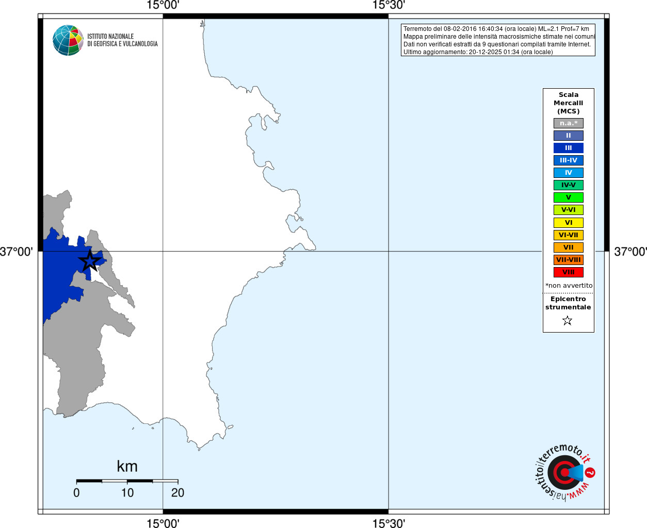Select the bright green V legend swatch
Image resolution: width=647 pixels, height=528 pixels.
click(568, 197)
